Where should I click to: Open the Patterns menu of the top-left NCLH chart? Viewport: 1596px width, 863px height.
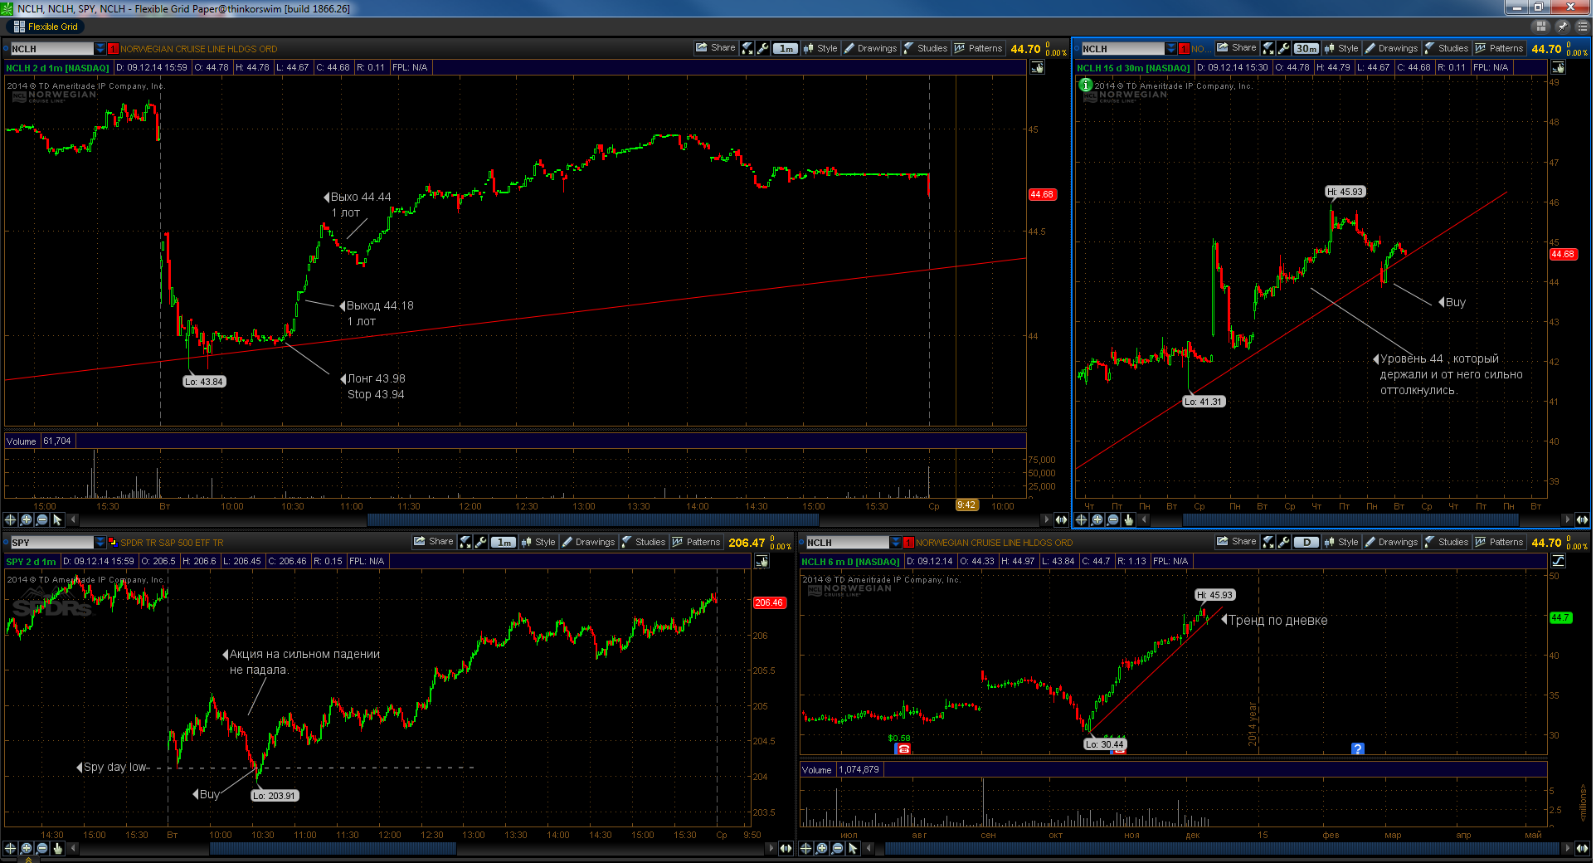point(978,48)
